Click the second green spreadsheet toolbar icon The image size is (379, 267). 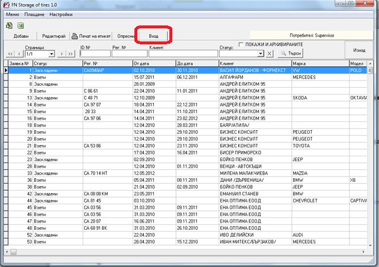click(x=21, y=25)
